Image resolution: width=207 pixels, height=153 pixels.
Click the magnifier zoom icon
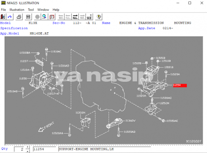[x=45, y=17]
